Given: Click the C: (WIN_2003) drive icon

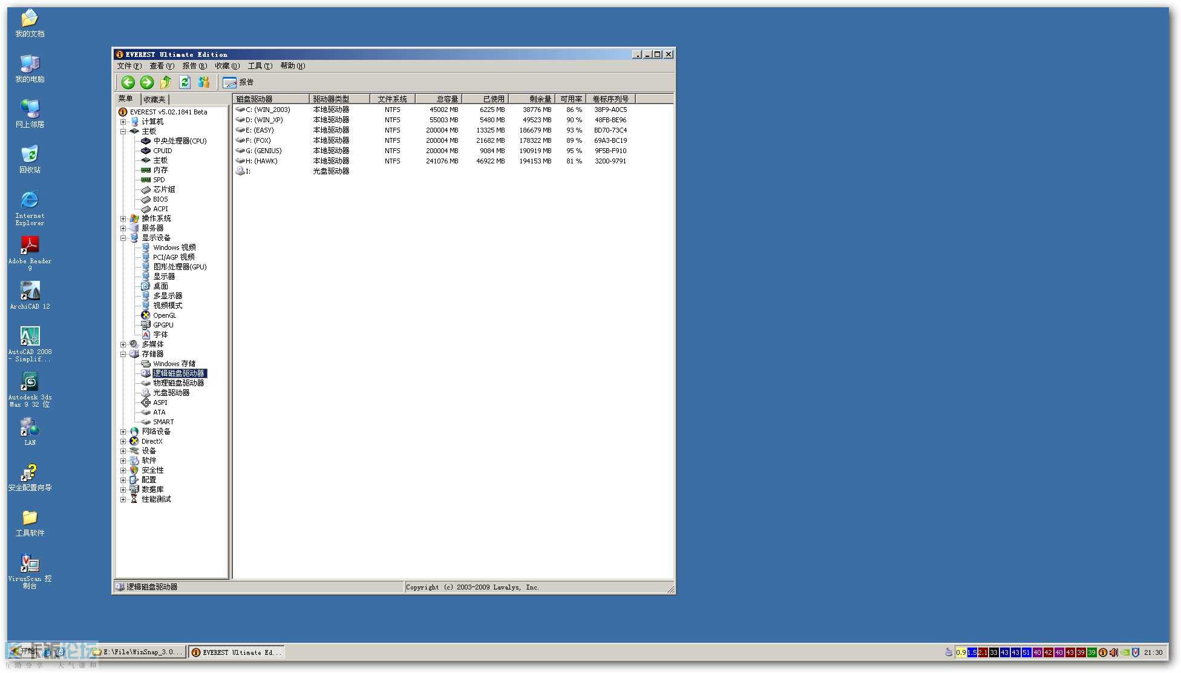Looking at the screenshot, I should (x=240, y=110).
